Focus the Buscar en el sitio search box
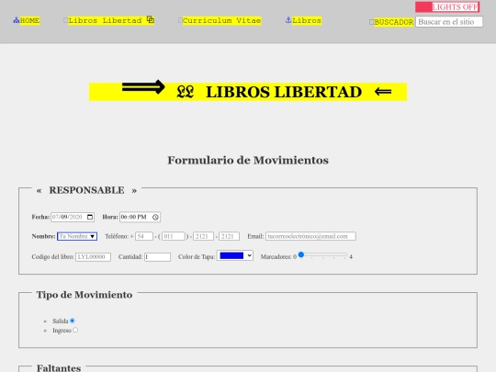Screen dimensions: 496x372 (x=449, y=22)
